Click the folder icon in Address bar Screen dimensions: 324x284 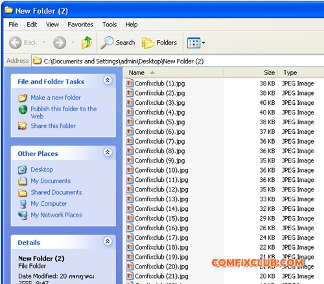coord(37,61)
